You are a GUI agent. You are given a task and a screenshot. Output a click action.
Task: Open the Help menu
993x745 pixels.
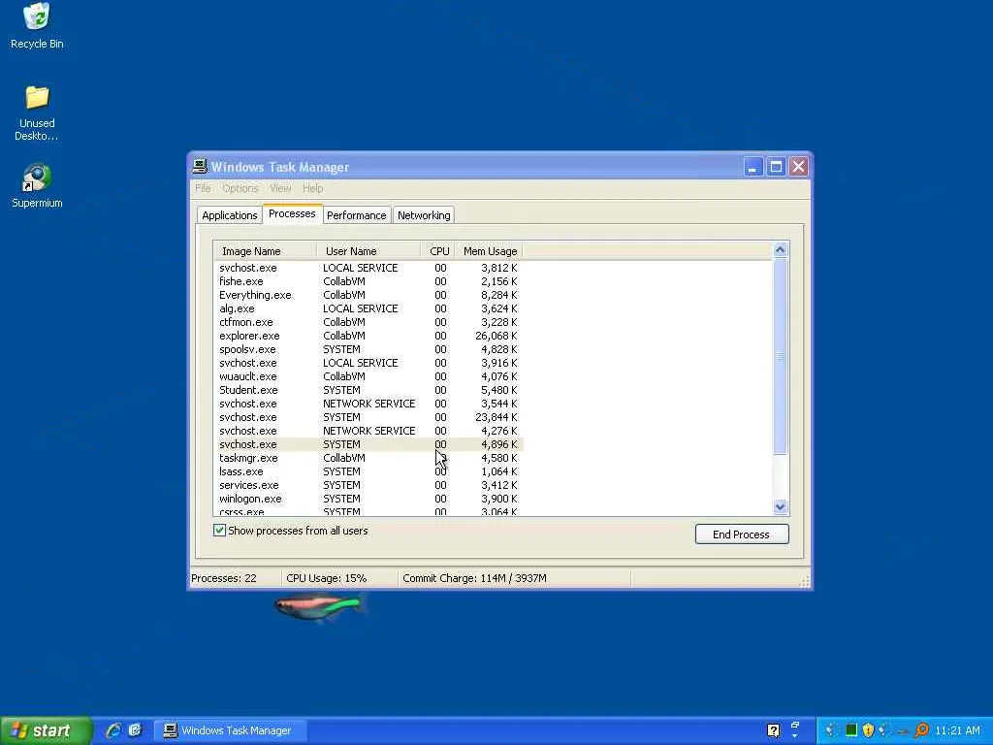tap(313, 188)
